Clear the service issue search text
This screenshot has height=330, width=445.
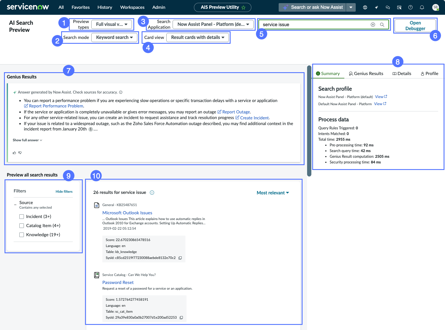(373, 24)
